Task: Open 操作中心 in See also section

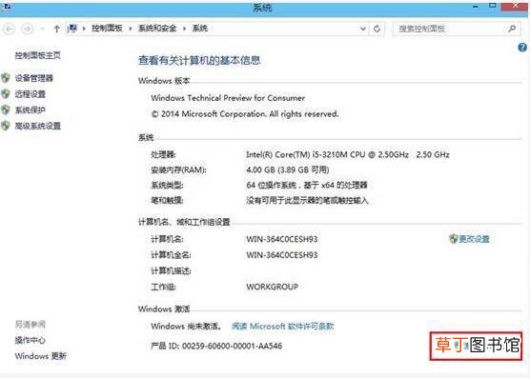Action: click(31, 340)
